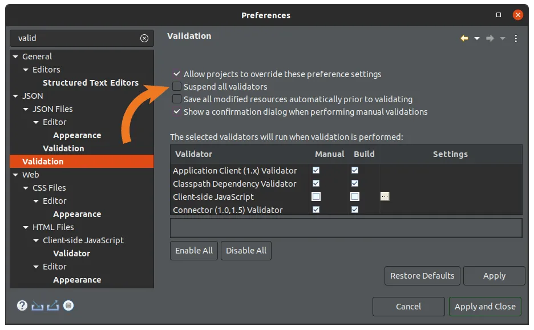This screenshot has height=330, width=534.
Task: Click the Enable All button
Action: click(x=194, y=251)
